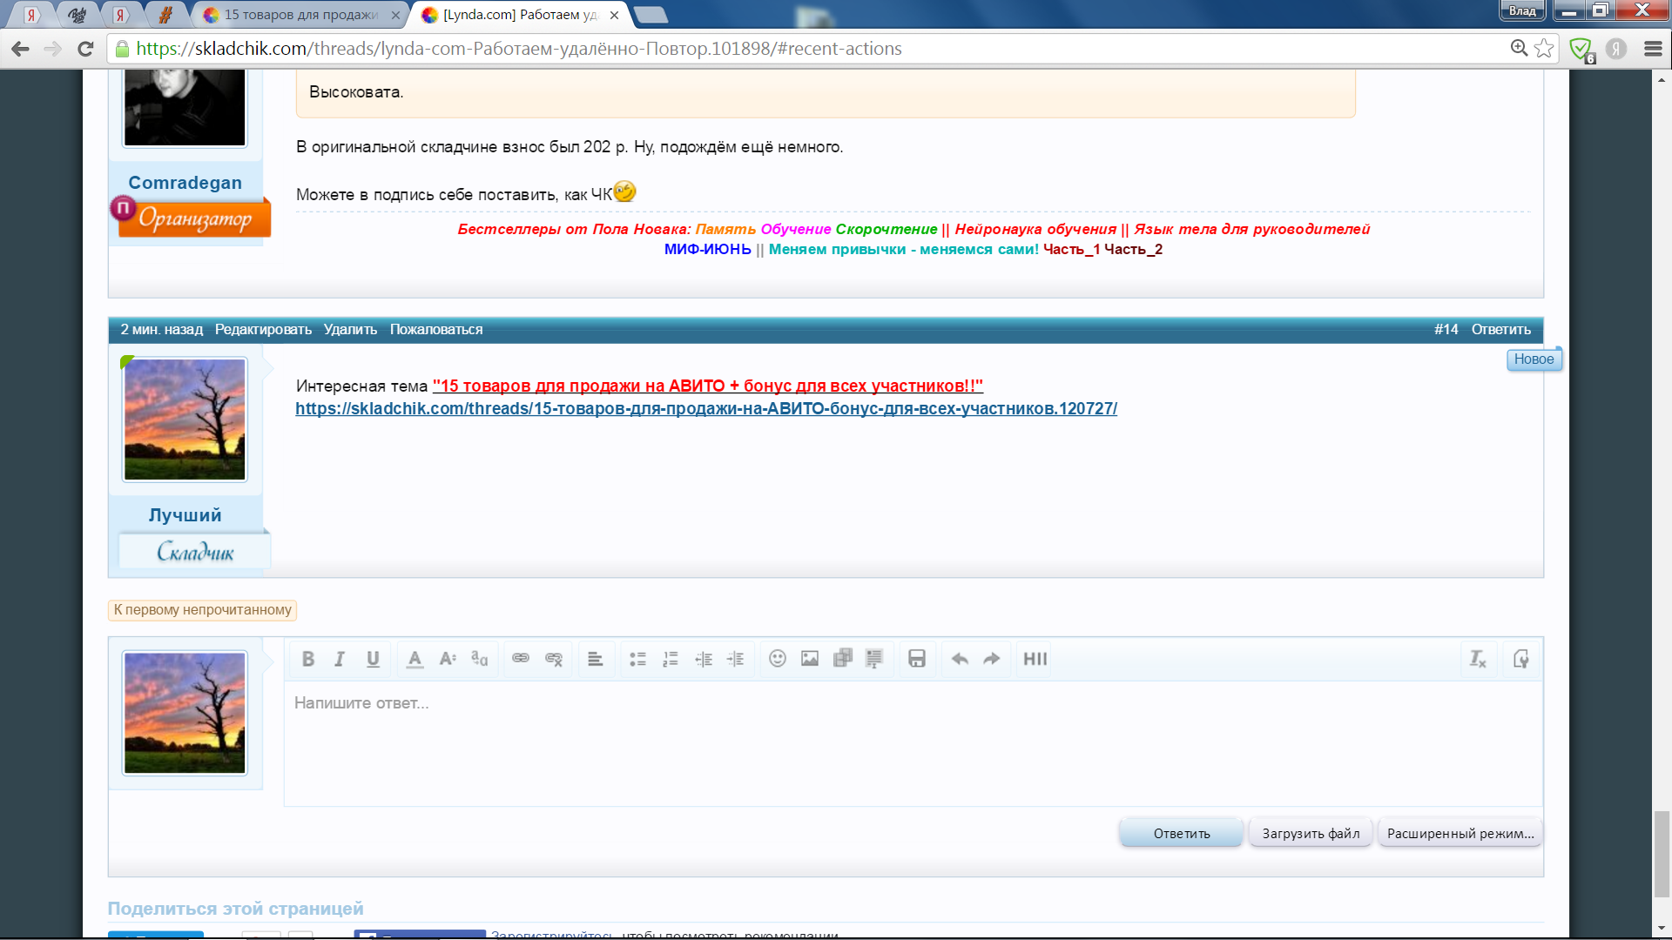Toggle italic formatting in editor
Viewport: 1672px width, 940px height.
pos(340,659)
